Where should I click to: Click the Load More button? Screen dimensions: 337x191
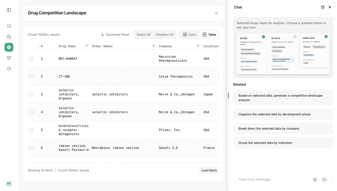coord(209,170)
